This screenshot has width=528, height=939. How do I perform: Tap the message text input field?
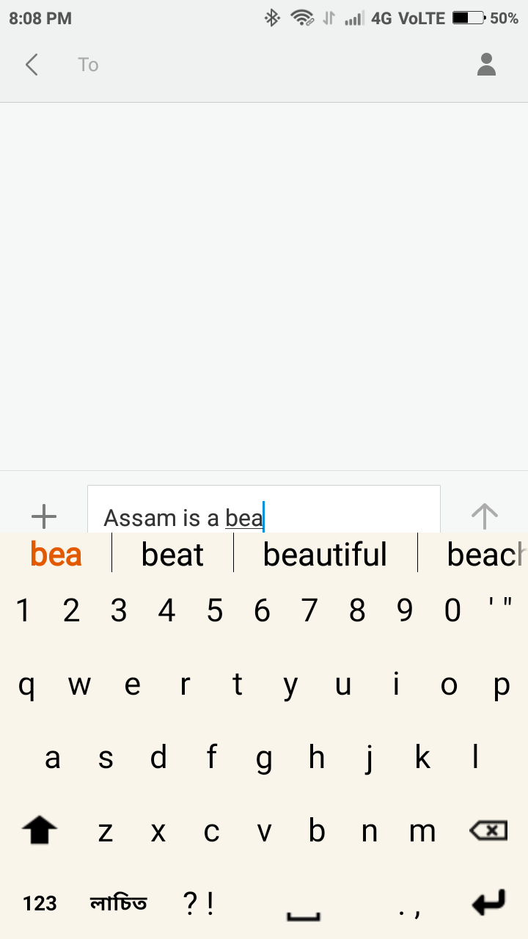264,514
